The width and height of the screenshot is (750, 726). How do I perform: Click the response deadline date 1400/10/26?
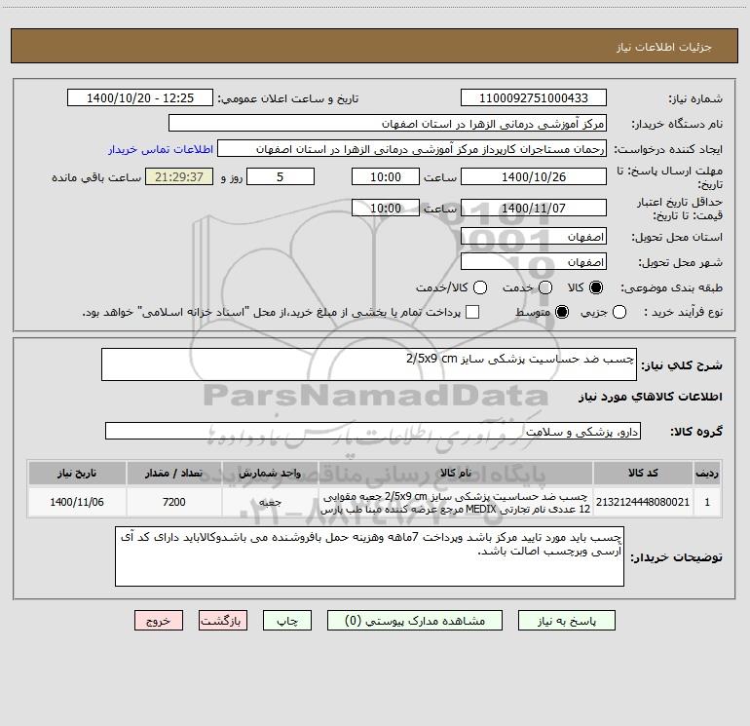(534, 177)
